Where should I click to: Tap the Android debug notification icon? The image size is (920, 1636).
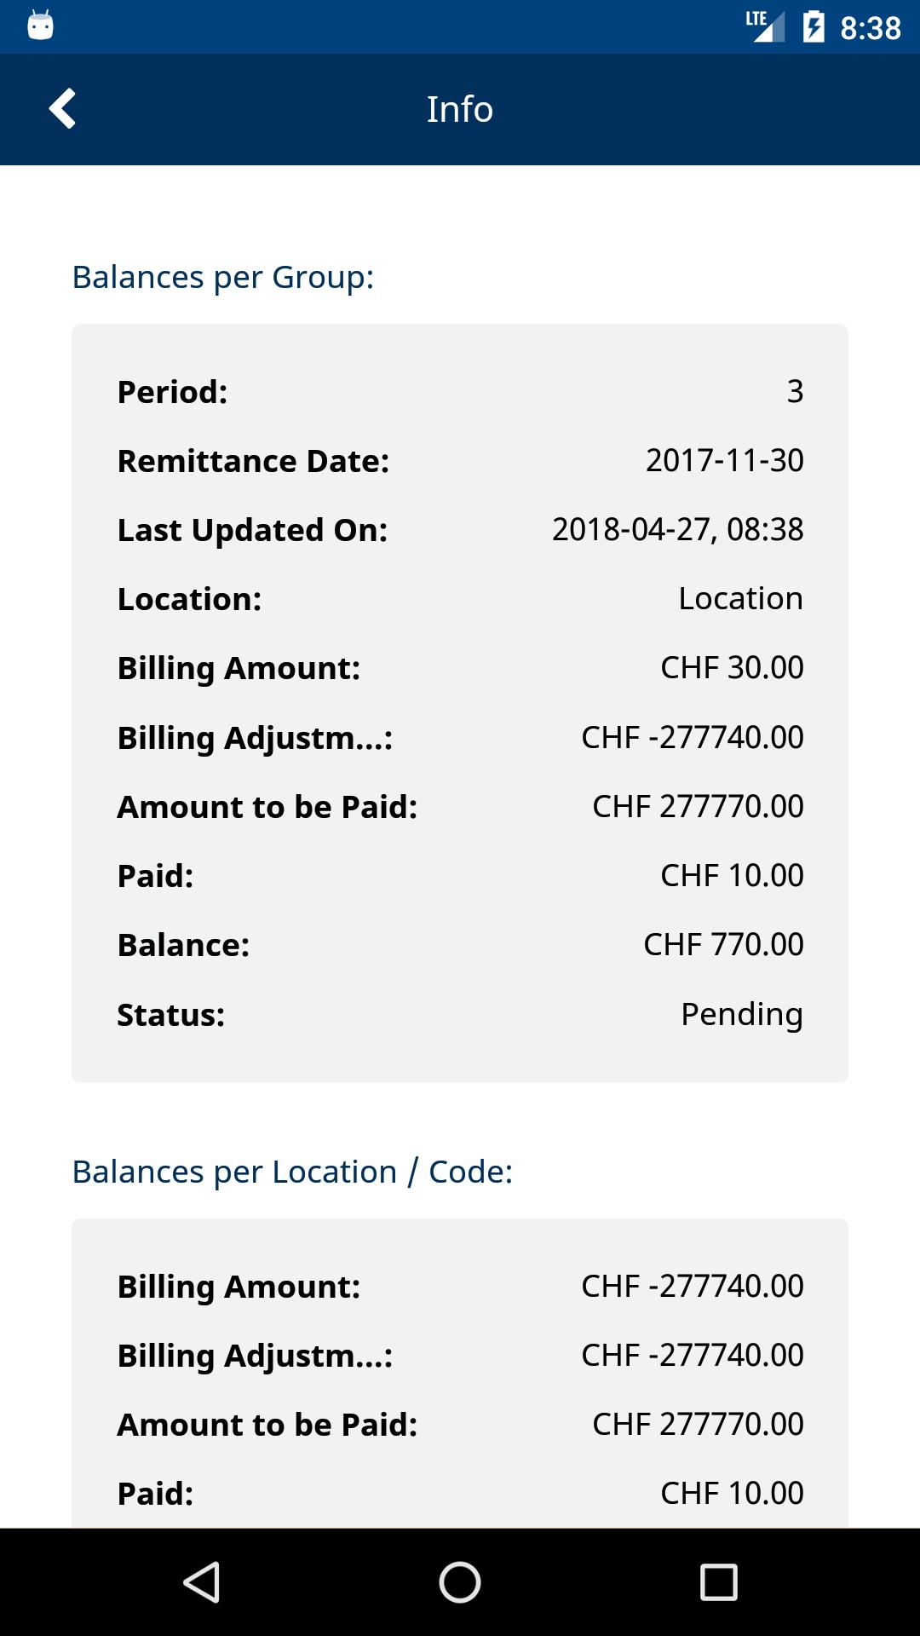(40, 26)
